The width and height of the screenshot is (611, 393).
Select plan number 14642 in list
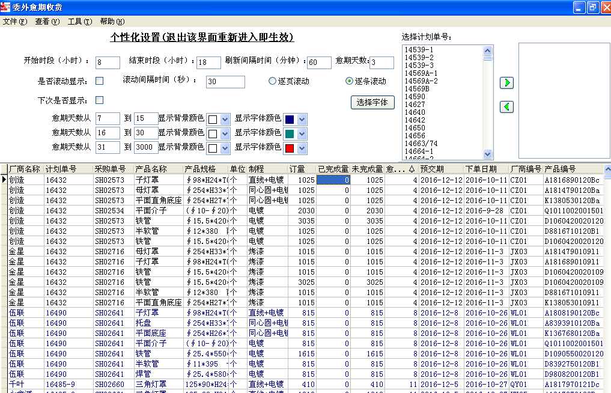pyautogui.click(x=415, y=120)
